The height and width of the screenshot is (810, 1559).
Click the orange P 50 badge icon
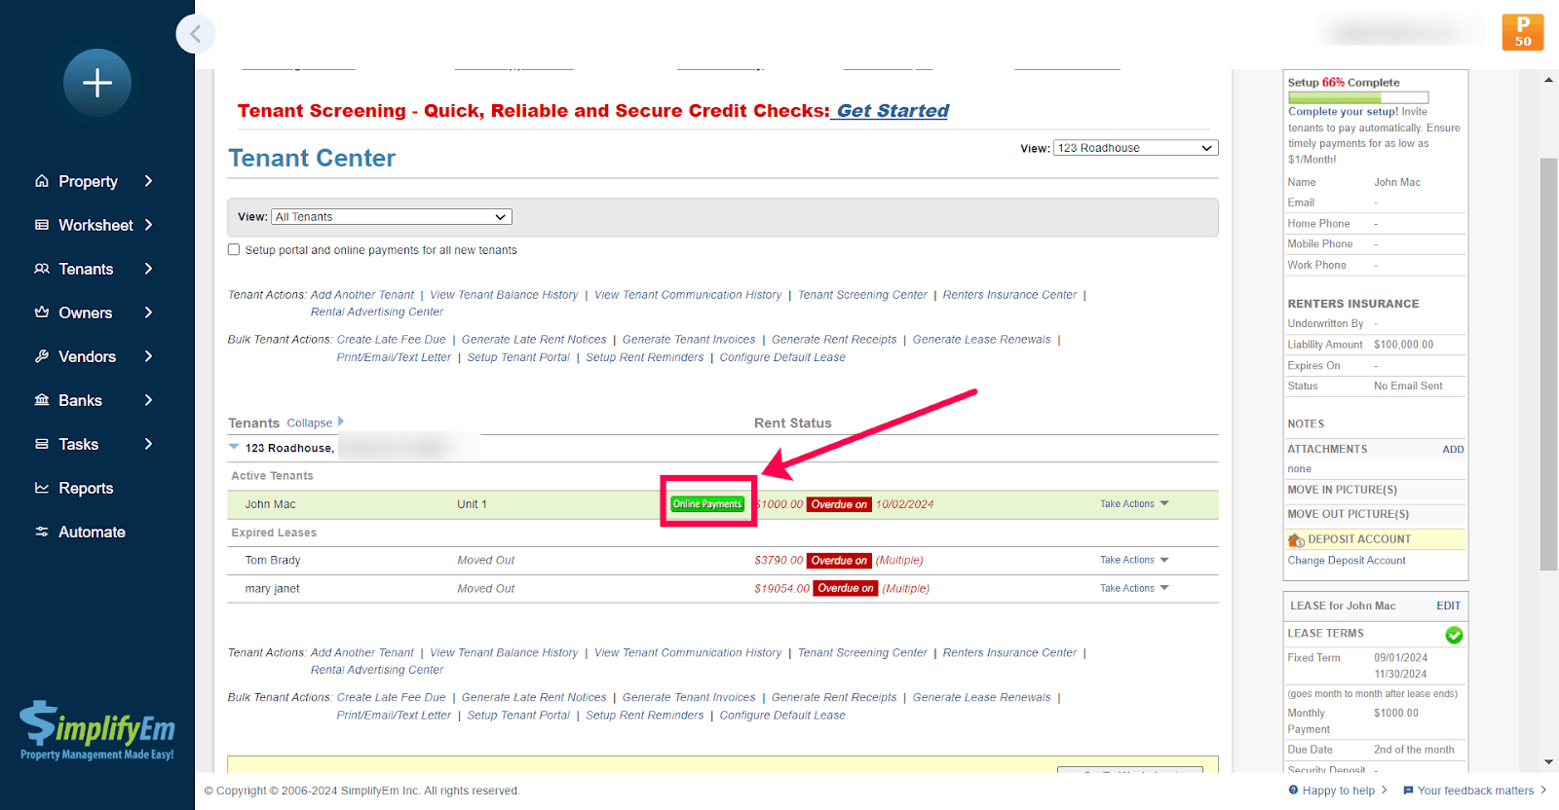(x=1522, y=32)
